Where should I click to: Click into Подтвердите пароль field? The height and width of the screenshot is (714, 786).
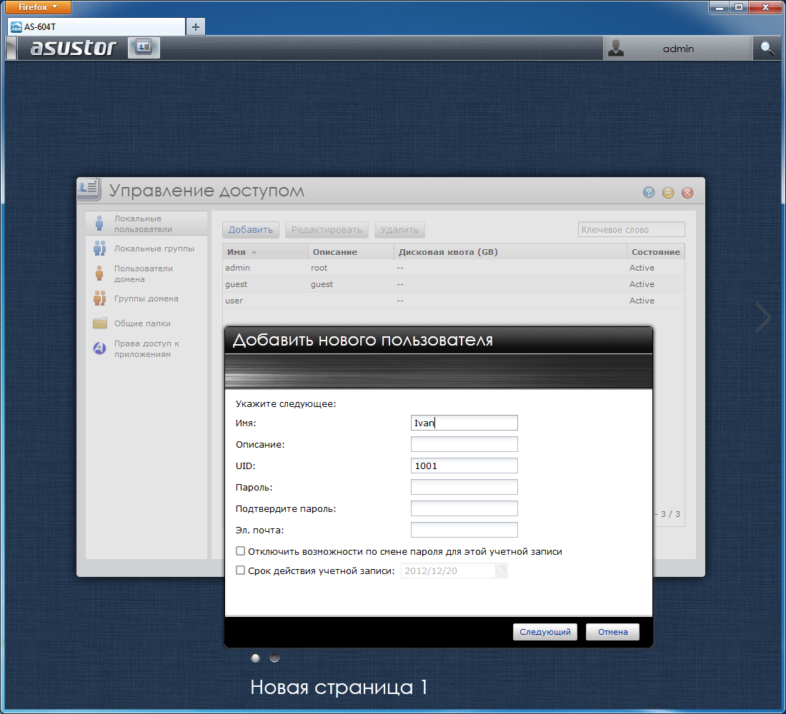pos(464,508)
